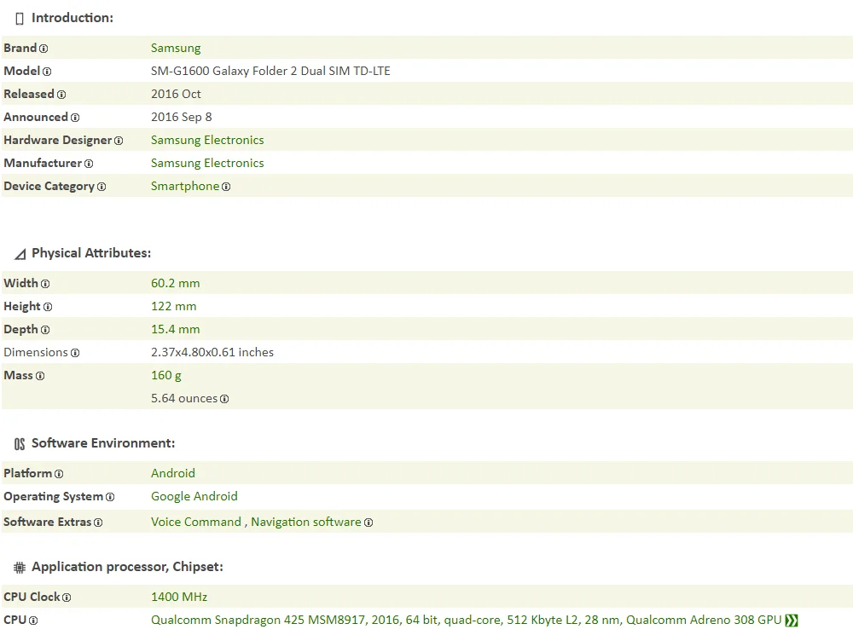Click the Software Environment section heading
The height and width of the screenshot is (641, 853).
pyautogui.click(x=103, y=443)
